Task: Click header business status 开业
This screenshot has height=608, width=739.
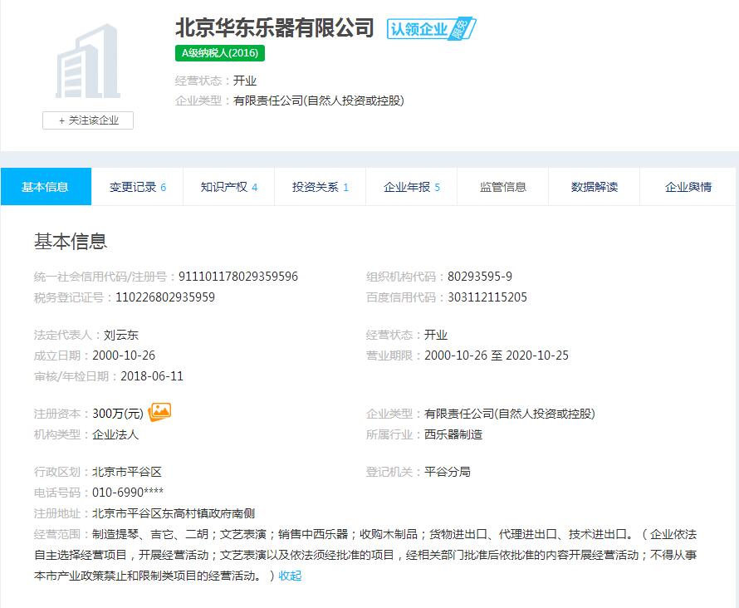Action: (245, 81)
